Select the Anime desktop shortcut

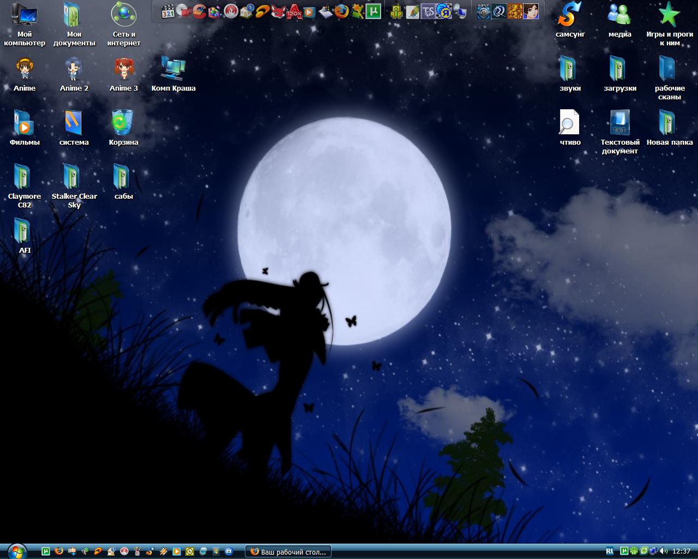click(x=25, y=74)
